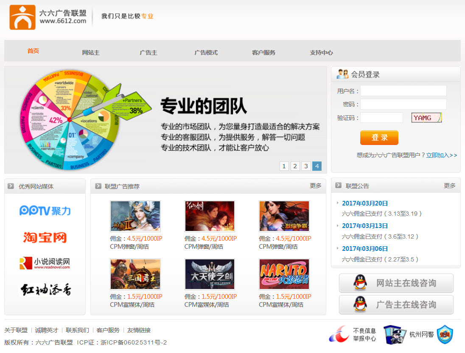This screenshot has height=353, width=465.
Task: Expand the 2017年03月20日 announcement
Action: click(x=365, y=203)
